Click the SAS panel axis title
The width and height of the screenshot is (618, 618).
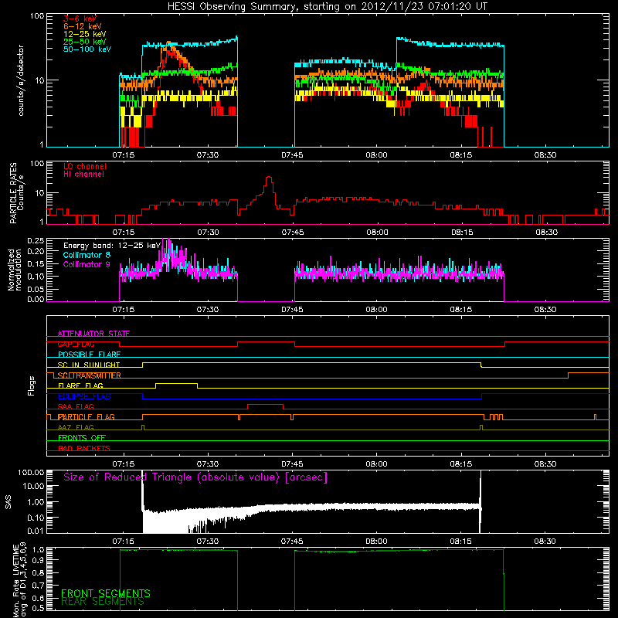8,502
